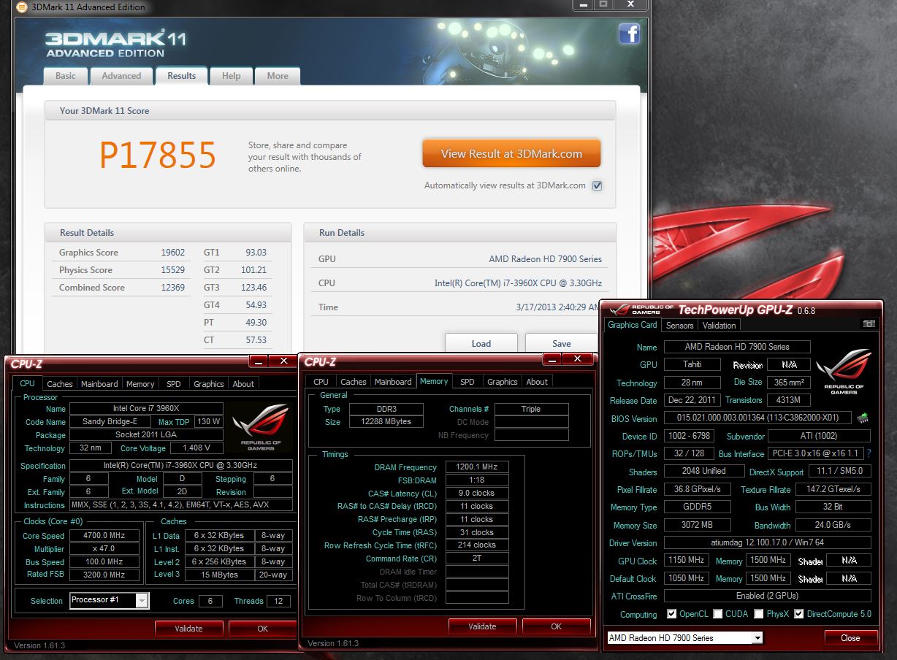Toggle DirectCompute 5.0 checkbox in GPU-Z
This screenshot has height=660, width=897.
(x=798, y=614)
